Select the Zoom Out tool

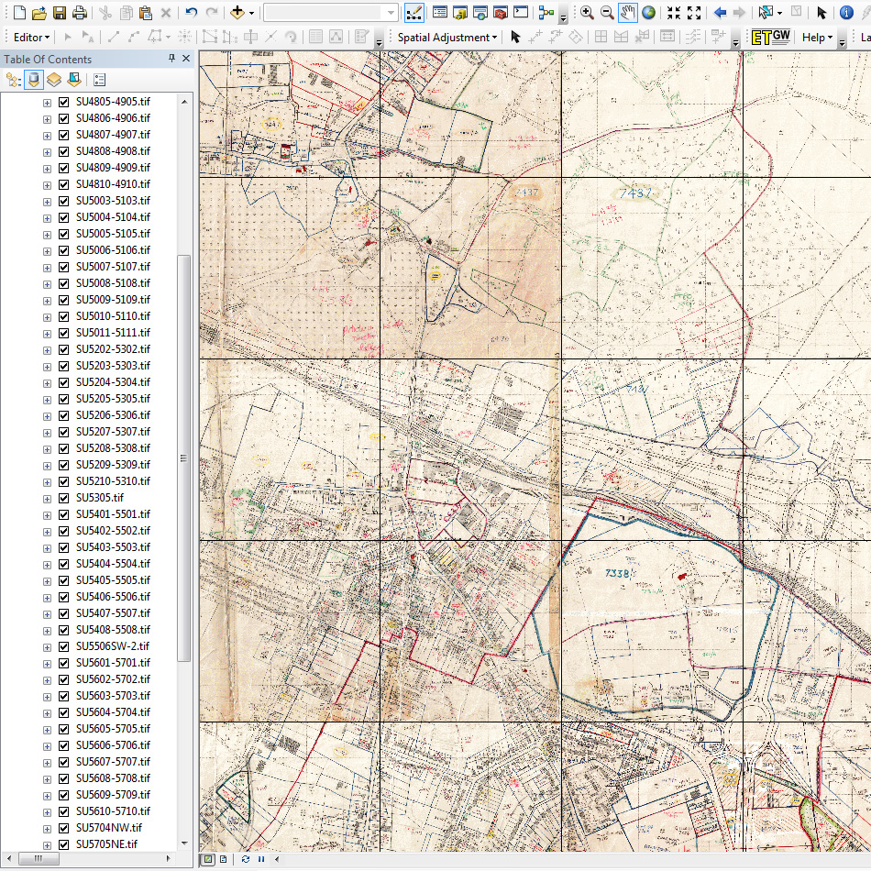pos(607,13)
